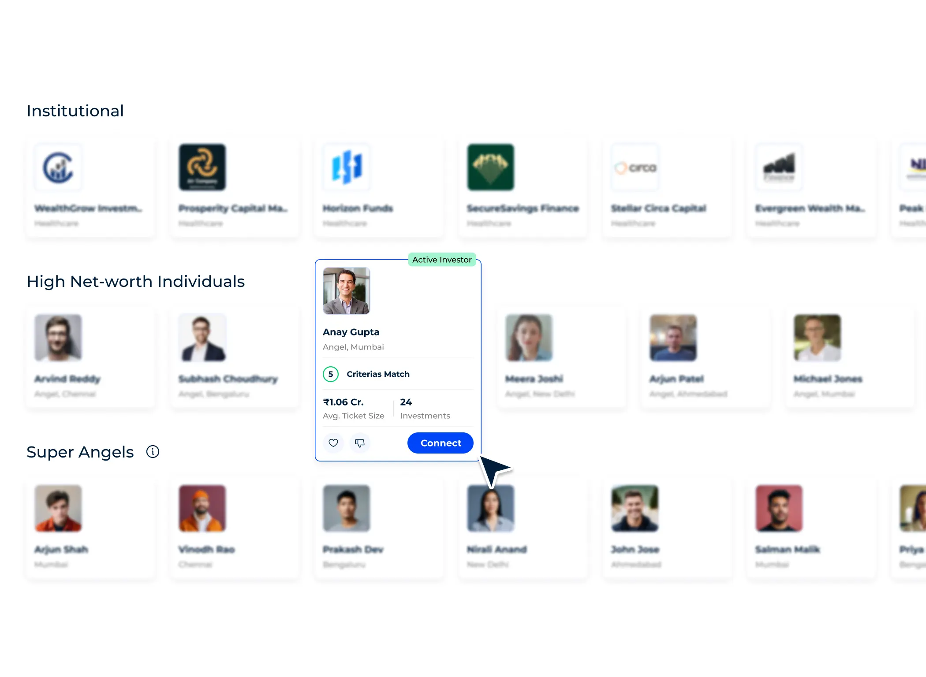The width and height of the screenshot is (926, 677).
Task: Click Michael Jones name text
Action: click(x=828, y=379)
